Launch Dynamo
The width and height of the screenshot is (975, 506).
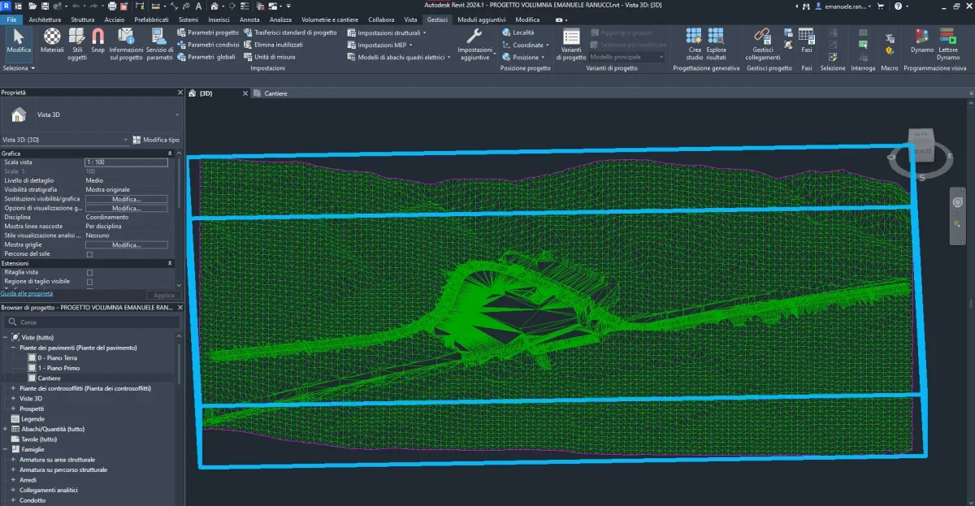click(x=921, y=41)
